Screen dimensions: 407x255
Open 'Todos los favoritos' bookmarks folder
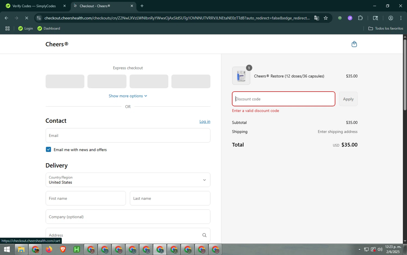click(x=386, y=28)
